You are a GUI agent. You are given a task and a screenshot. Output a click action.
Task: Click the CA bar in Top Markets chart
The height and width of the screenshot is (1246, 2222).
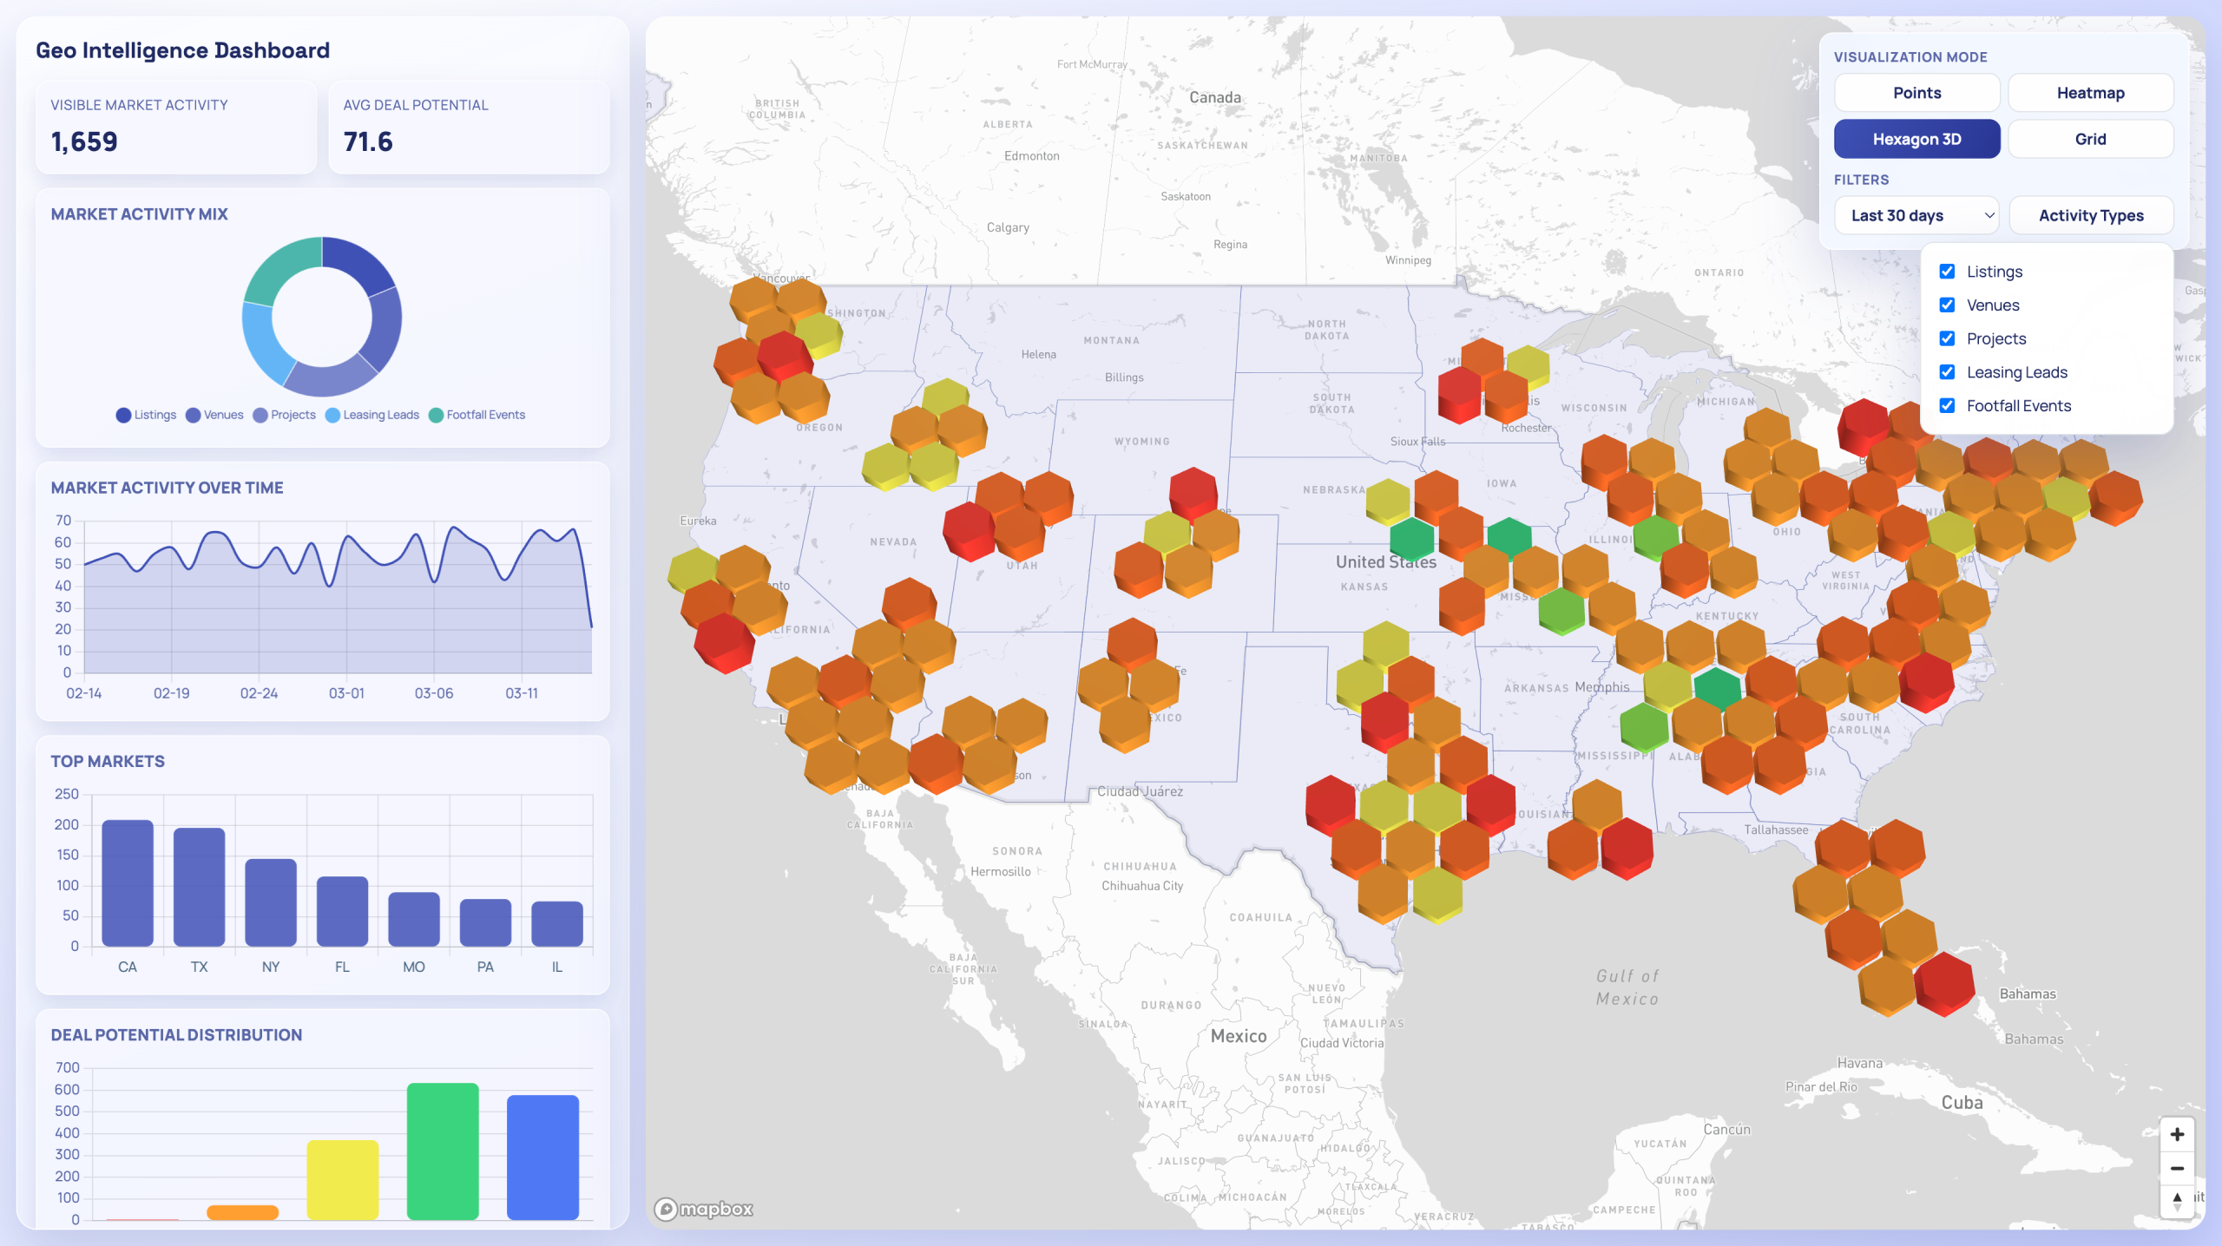pyautogui.click(x=127, y=885)
